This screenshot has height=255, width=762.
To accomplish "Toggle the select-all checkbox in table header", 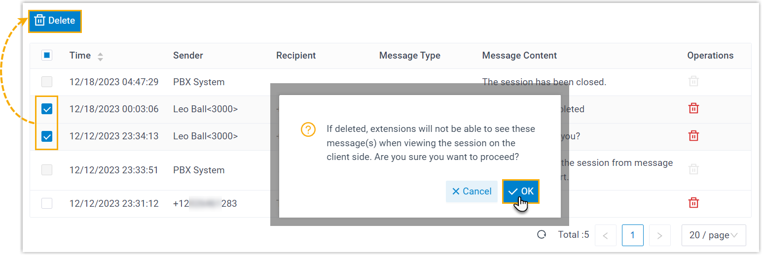I will tap(47, 56).
